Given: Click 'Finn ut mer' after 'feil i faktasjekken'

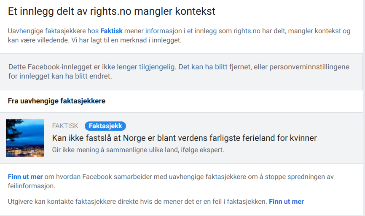Looking at the screenshot, I should point(286,202).
